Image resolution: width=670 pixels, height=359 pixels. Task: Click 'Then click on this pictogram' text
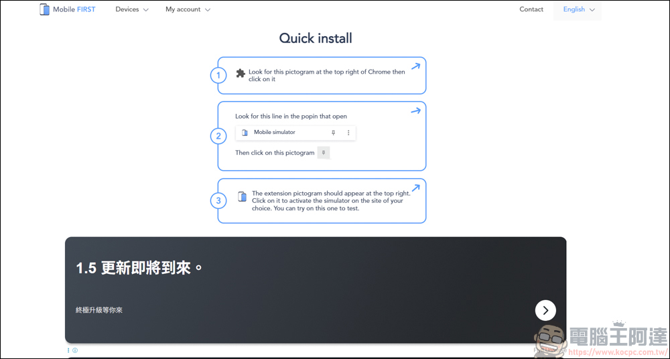click(x=275, y=153)
